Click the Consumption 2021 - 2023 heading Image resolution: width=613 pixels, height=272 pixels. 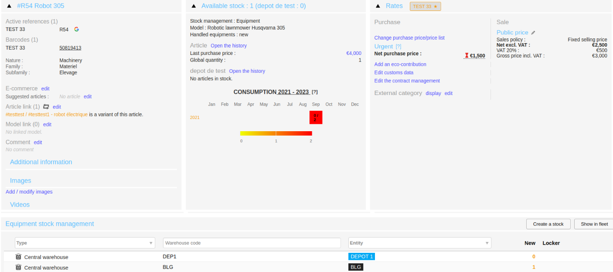tap(271, 92)
